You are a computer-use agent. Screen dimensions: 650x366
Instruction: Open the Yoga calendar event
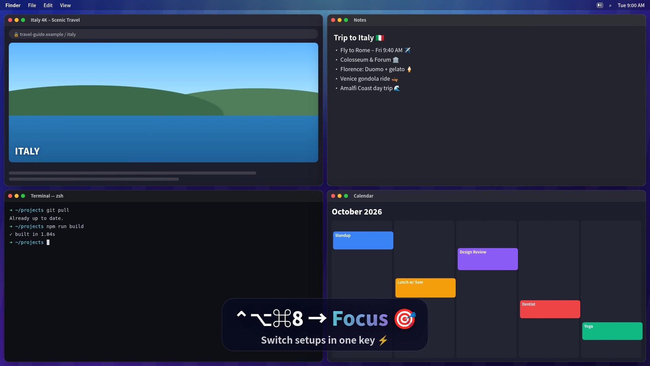(612, 331)
